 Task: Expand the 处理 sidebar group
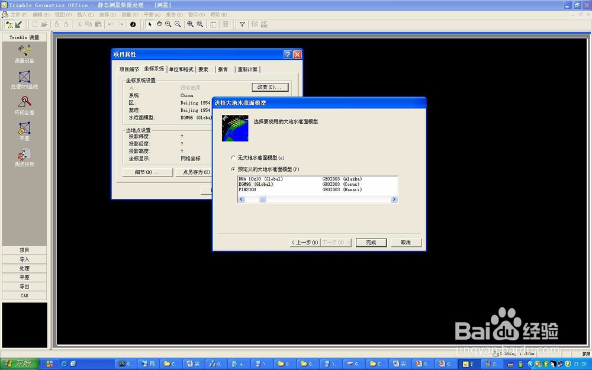tap(24, 268)
